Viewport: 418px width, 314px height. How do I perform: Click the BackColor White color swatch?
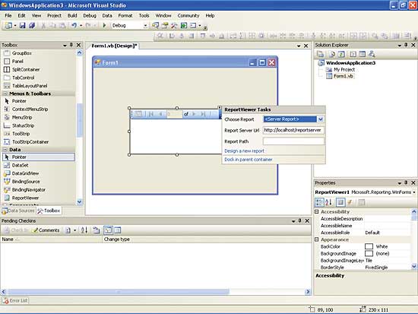[x=369, y=246]
